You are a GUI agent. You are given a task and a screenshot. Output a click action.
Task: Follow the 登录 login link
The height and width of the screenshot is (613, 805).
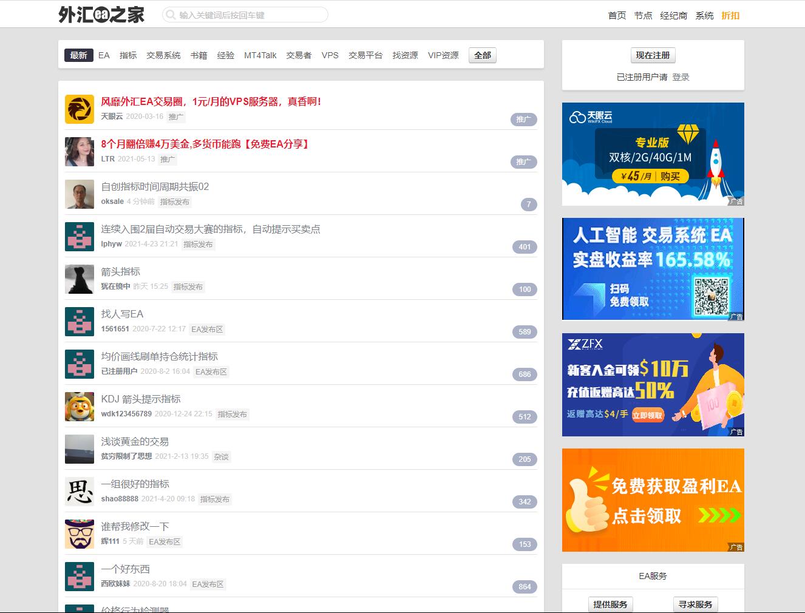click(681, 77)
